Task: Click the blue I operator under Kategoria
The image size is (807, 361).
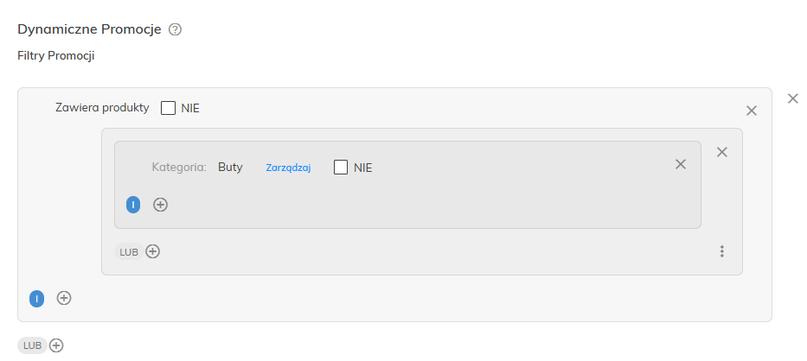Action: [133, 205]
